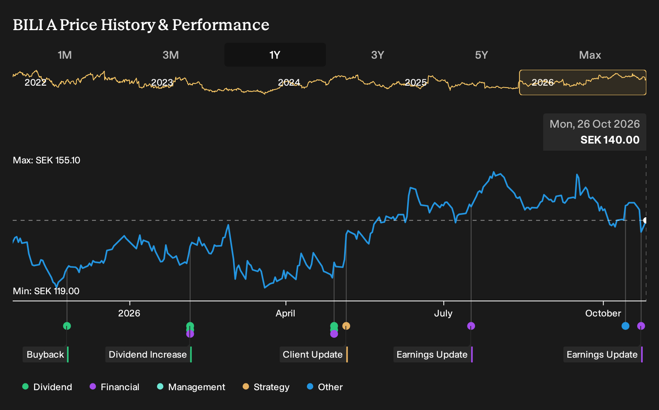
Task: Click the Max: SEK 155.10 label
Action: pos(46,160)
